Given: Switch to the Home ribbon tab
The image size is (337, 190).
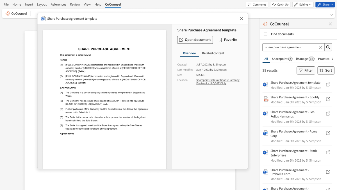Looking at the screenshot, I should [x=17, y=4].
